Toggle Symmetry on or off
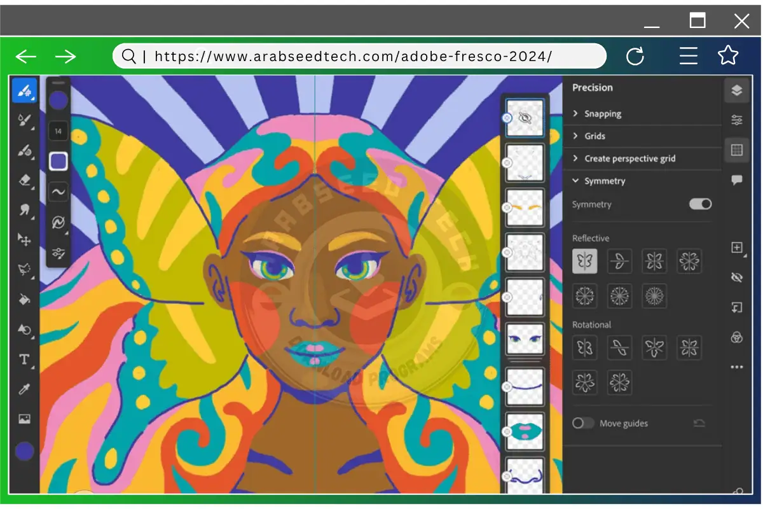This screenshot has height=509, width=763. tap(699, 204)
